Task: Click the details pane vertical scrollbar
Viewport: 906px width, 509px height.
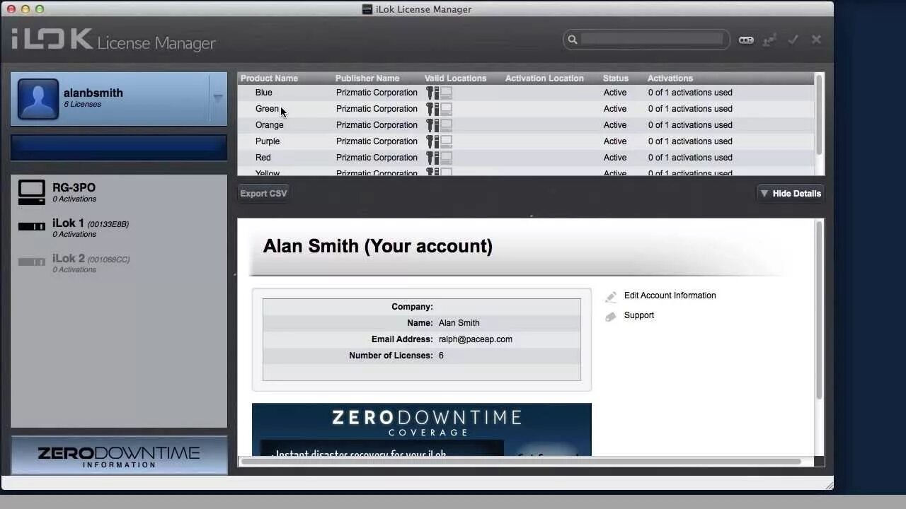Action: (x=820, y=310)
